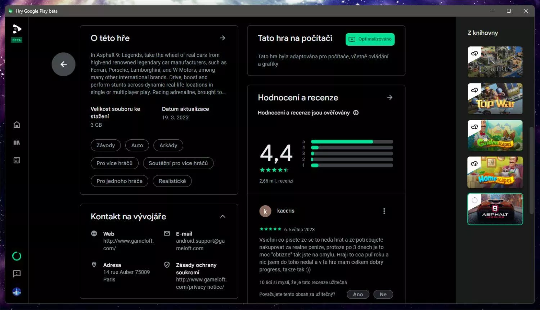The height and width of the screenshot is (310, 540).
Task: Click loading spinner on Asphalt thumbnail
Action: [474, 200]
